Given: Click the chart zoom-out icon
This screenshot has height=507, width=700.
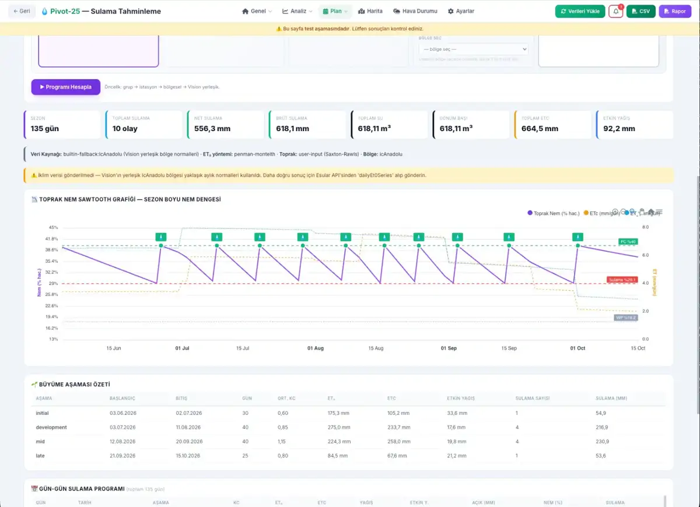Looking at the screenshot, I should pyautogui.click(x=624, y=212).
